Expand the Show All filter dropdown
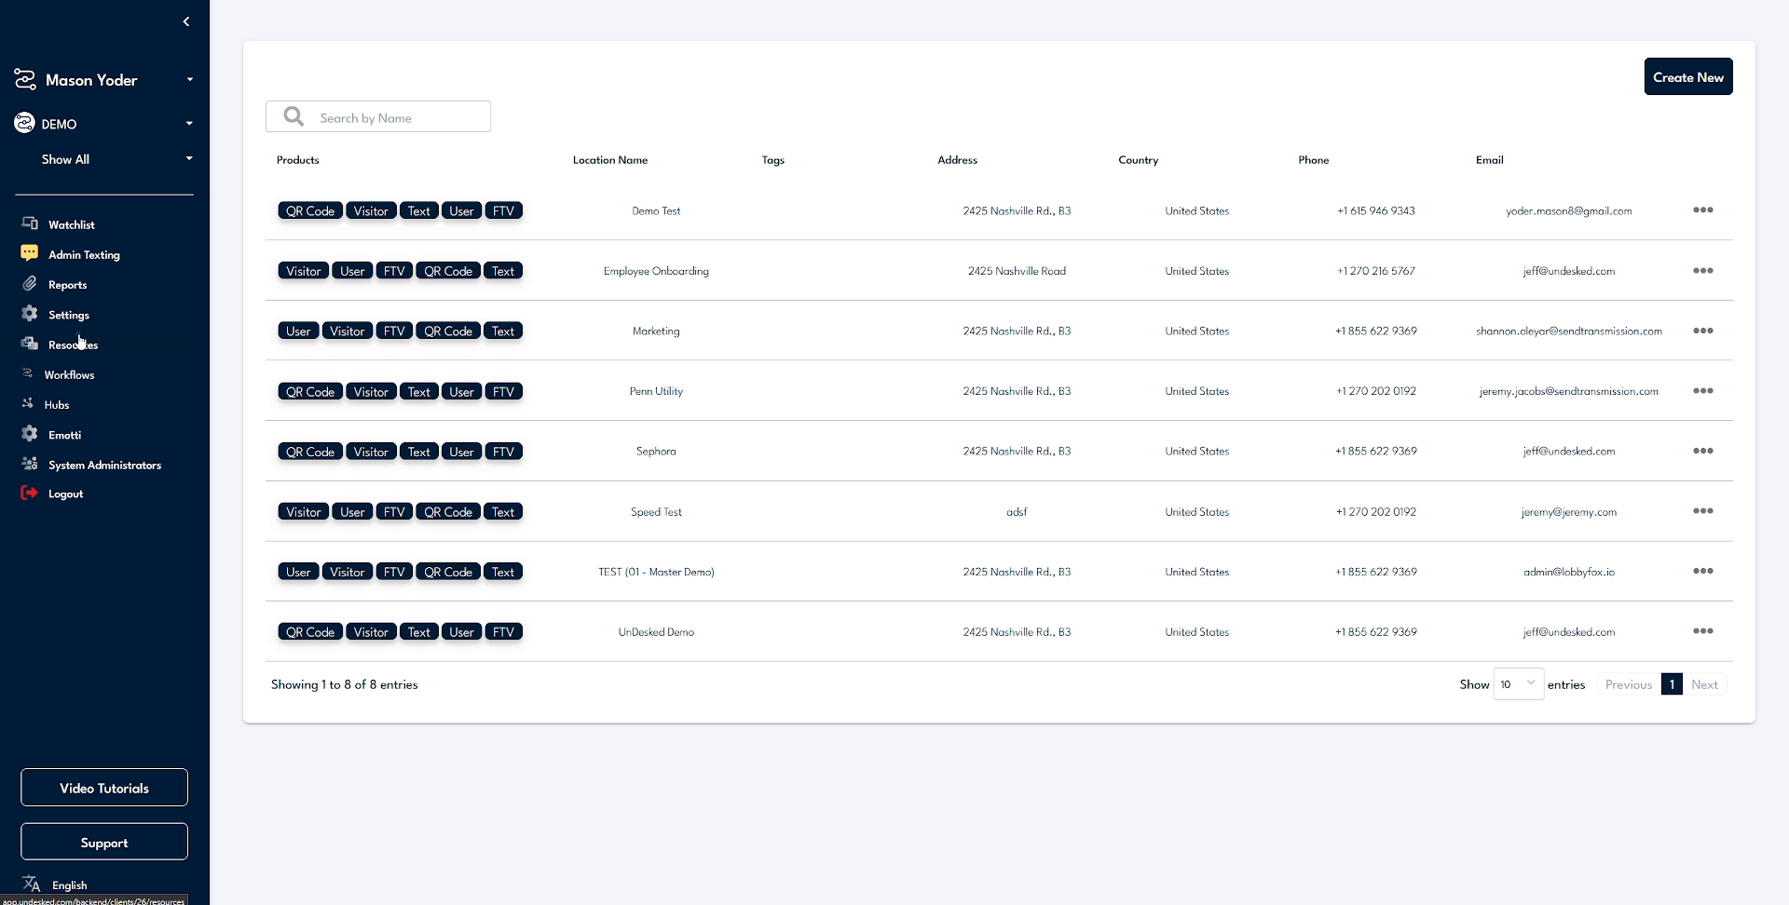 coord(189,158)
